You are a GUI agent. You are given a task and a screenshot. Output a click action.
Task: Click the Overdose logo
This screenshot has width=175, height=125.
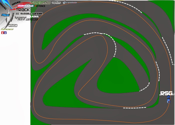(25, 6)
